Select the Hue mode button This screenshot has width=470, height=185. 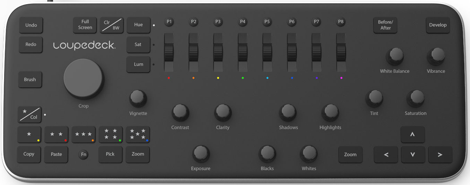point(138,25)
